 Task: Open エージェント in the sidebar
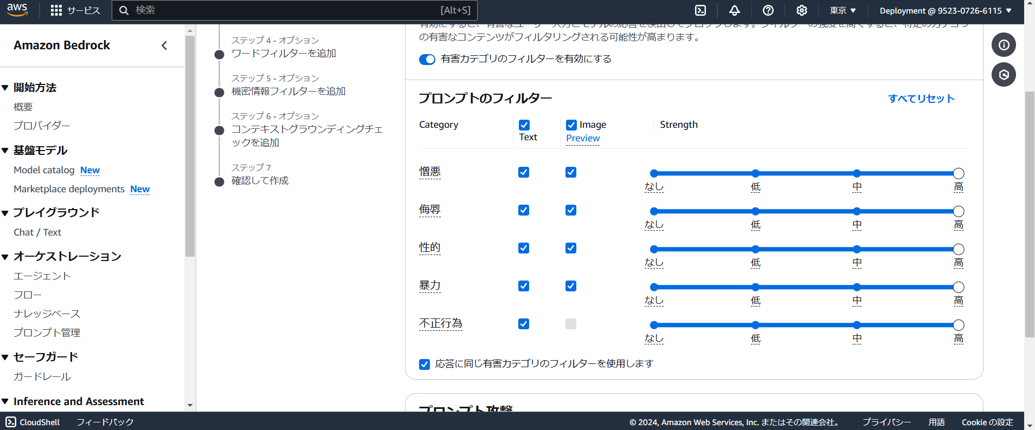42,276
